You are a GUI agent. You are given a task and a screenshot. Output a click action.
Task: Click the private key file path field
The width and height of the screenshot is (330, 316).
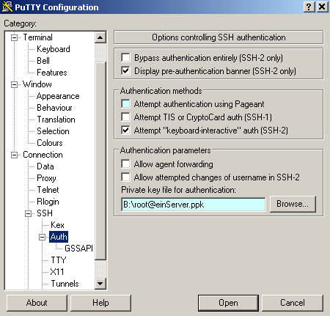(x=194, y=205)
